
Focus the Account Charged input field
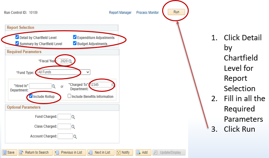[65, 136]
